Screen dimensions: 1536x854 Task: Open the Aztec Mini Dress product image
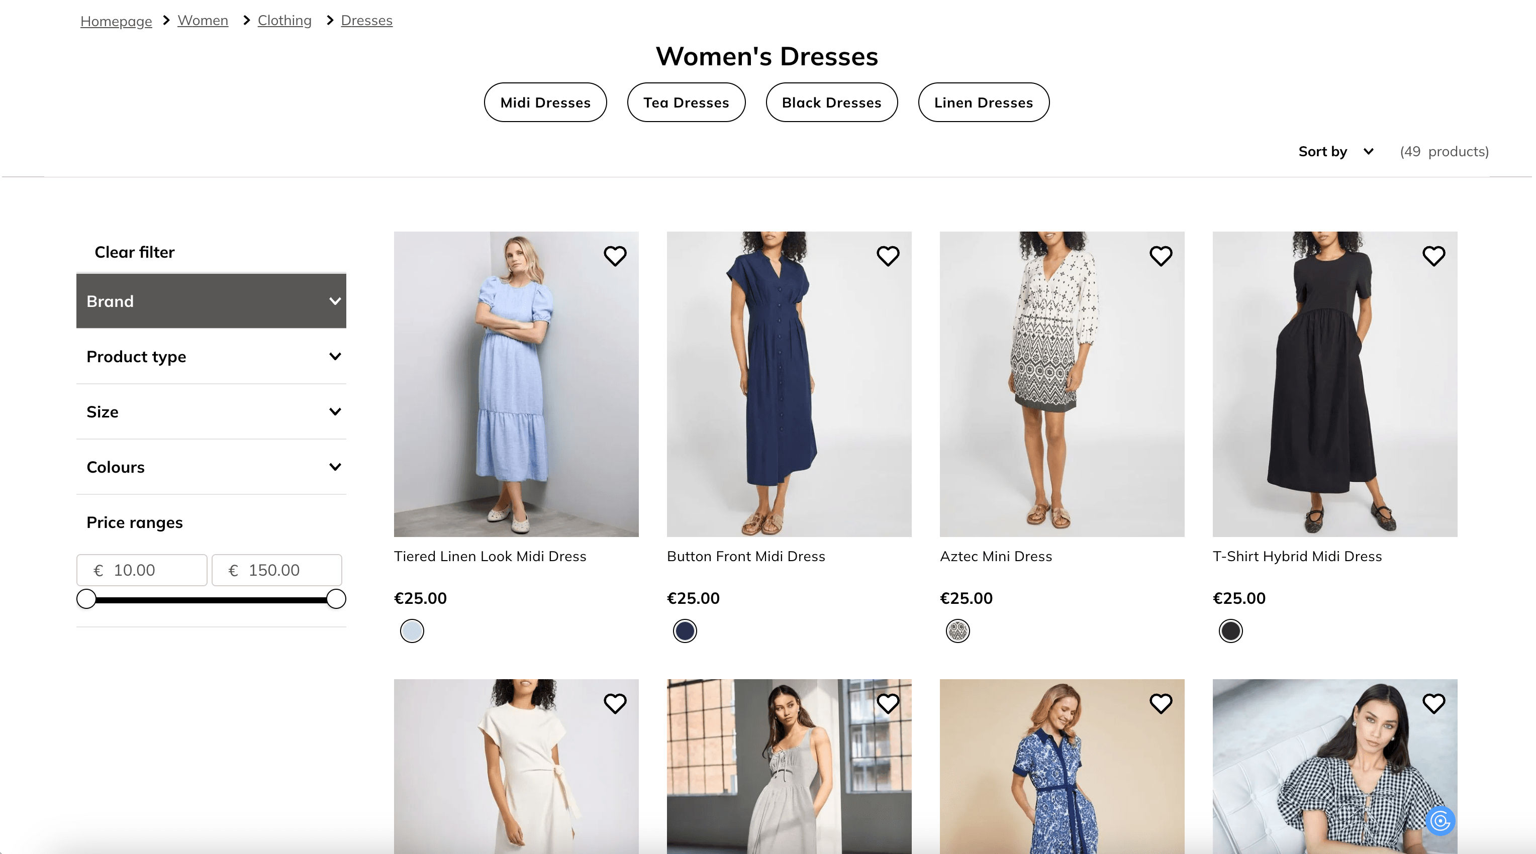click(1062, 384)
